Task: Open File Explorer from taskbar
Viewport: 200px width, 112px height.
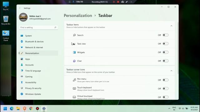Action: point(18,109)
